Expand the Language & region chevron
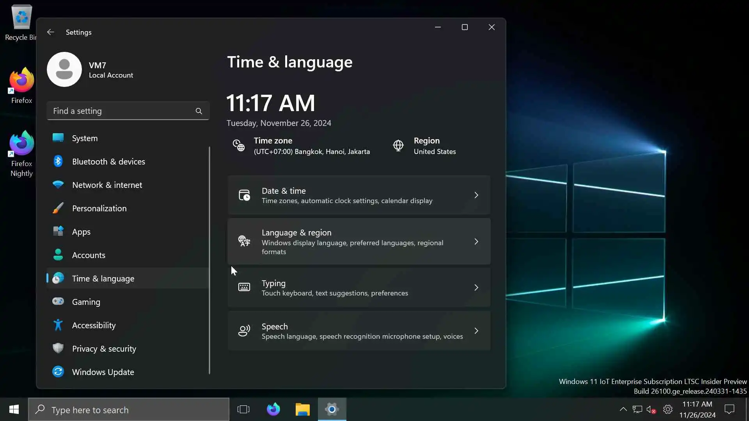 tap(476, 242)
